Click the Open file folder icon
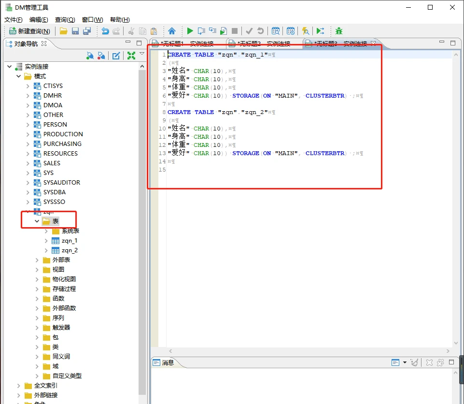464x404 pixels. click(63, 31)
